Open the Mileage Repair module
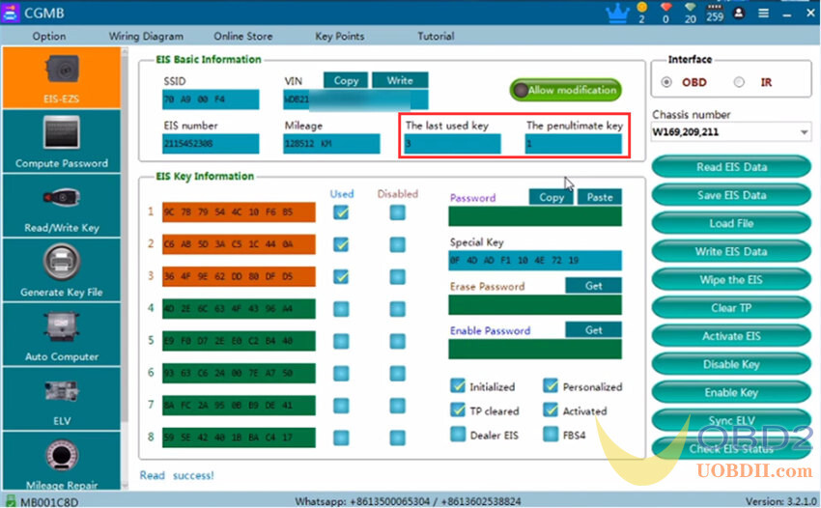The width and height of the screenshot is (821, 508). [62, 461]
